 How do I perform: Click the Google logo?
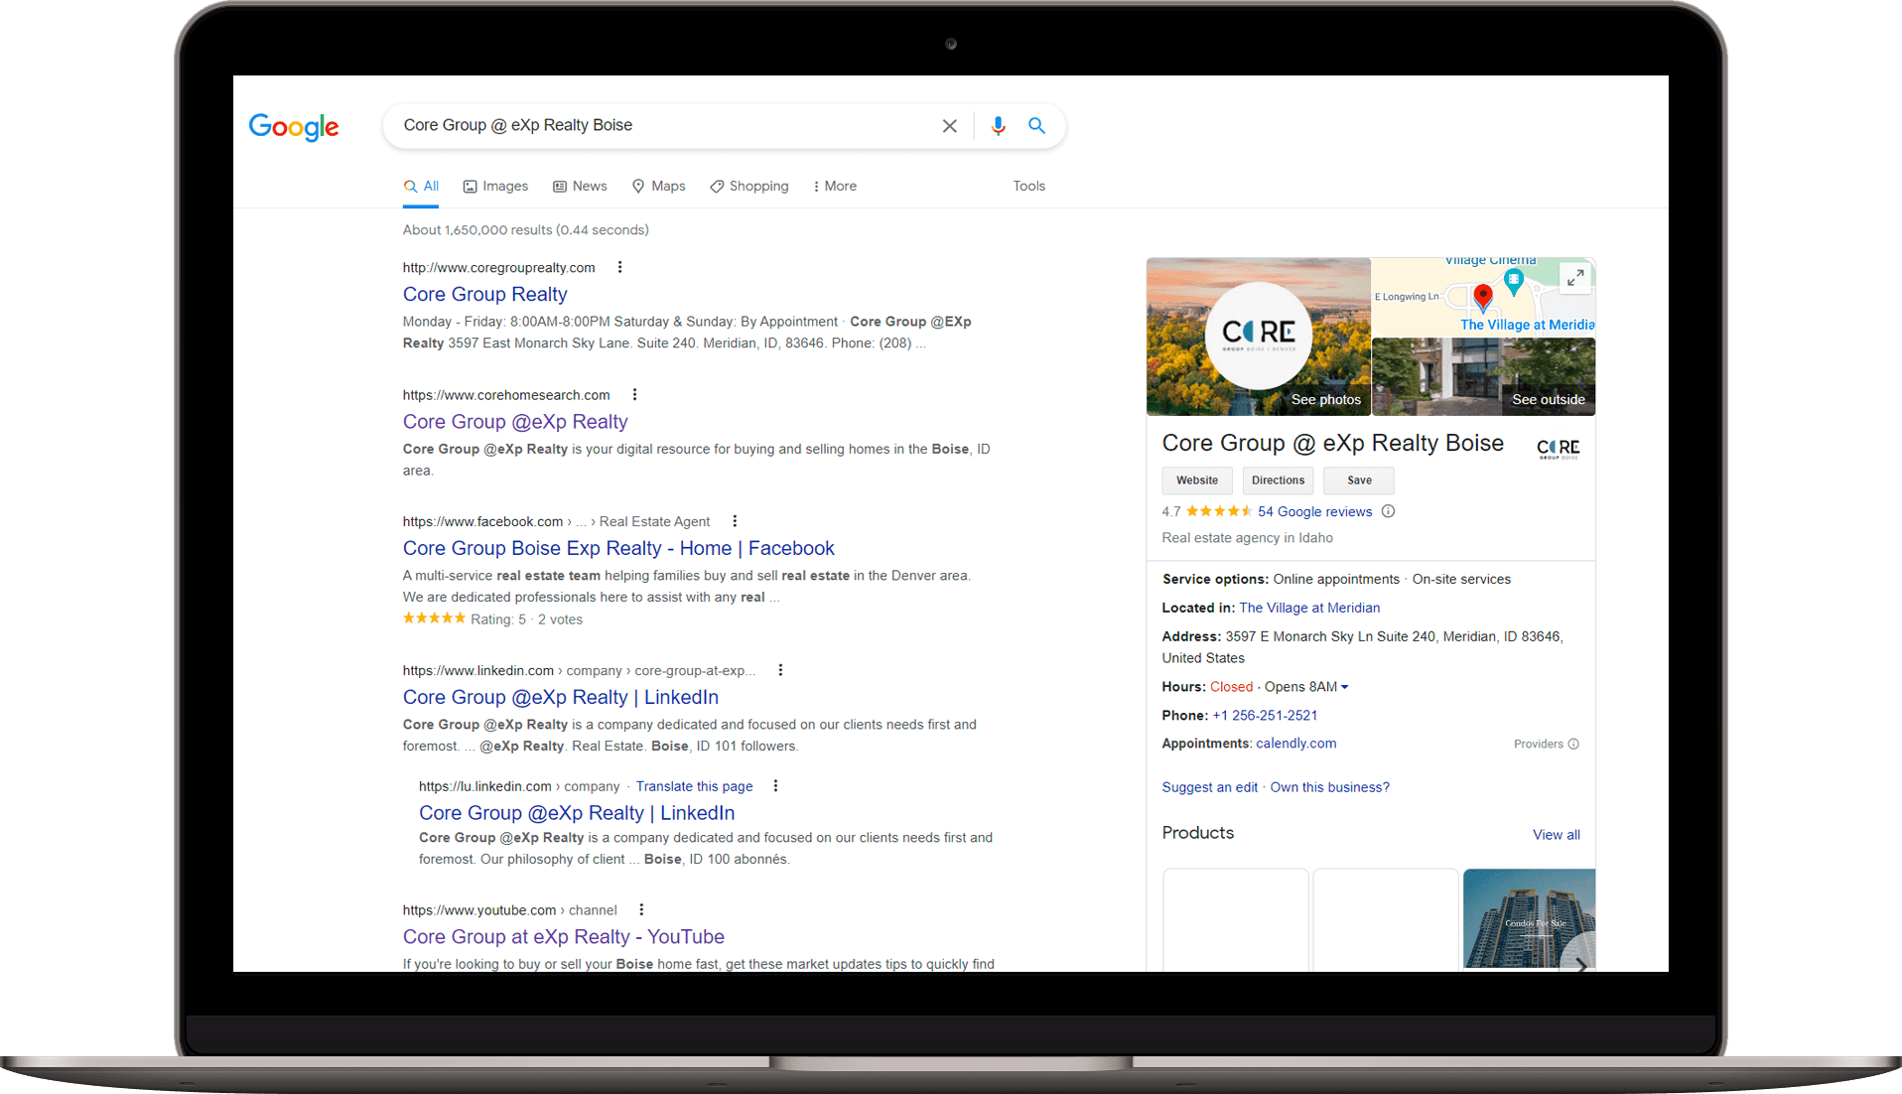pos(294,127)
